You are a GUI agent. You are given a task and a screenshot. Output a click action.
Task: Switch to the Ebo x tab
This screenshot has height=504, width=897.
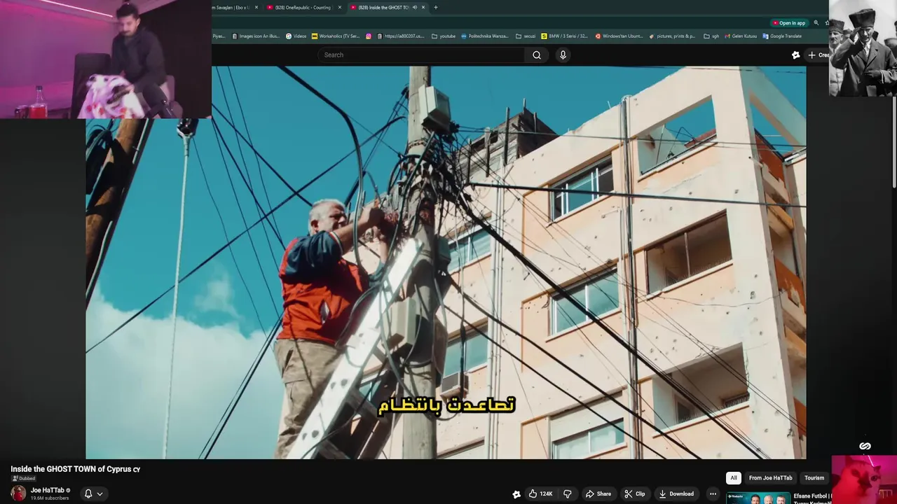[x=235, y=8]
